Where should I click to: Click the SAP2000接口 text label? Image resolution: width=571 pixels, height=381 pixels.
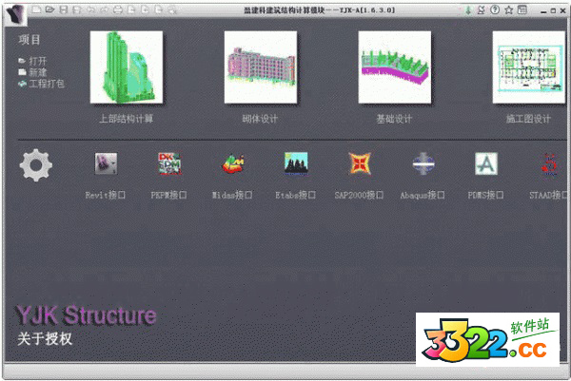[359, 195]
